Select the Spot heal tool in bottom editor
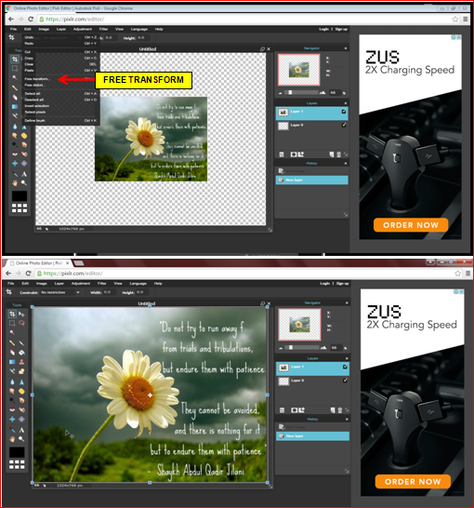 [21, 409]
